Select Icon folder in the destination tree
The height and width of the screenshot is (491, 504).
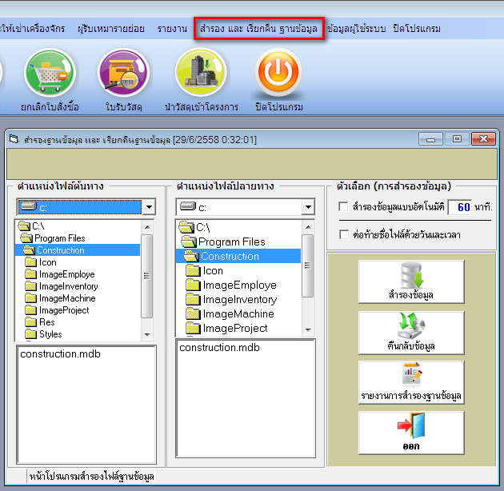click(x=205, y=270)
